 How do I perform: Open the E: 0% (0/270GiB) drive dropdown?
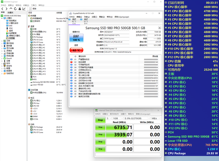pos(137,118)
